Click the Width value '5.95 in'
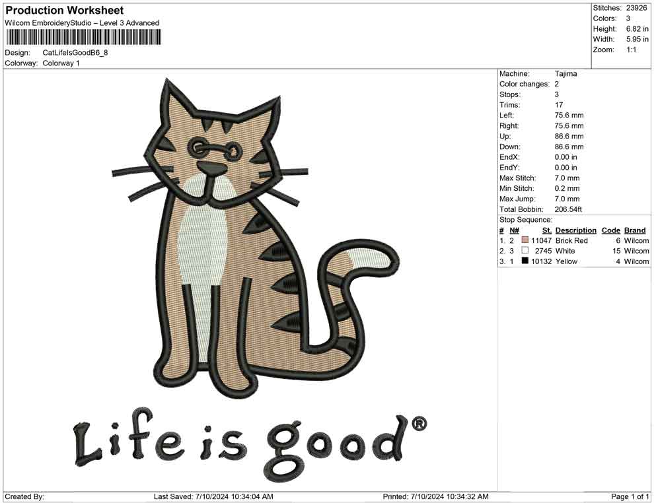The width and height of the screenshot is (654, 503). (x=637, y=39)
